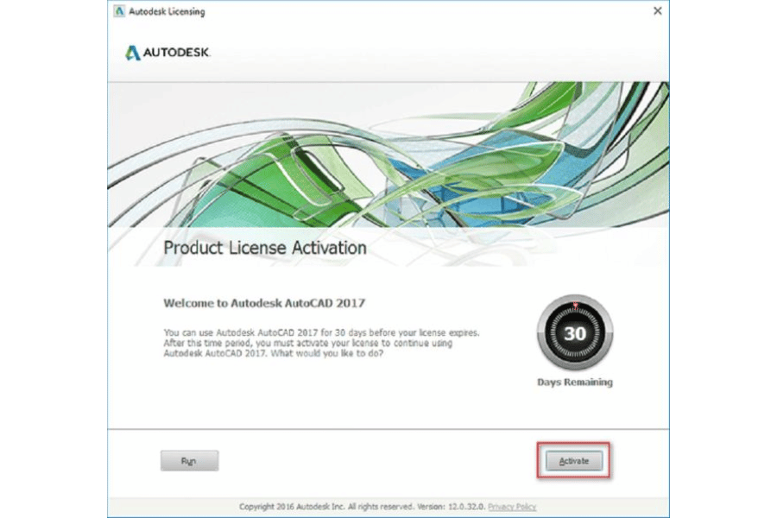
Task: Click the Autodesk Licensing title bar icon
Action: pos(119,12)
